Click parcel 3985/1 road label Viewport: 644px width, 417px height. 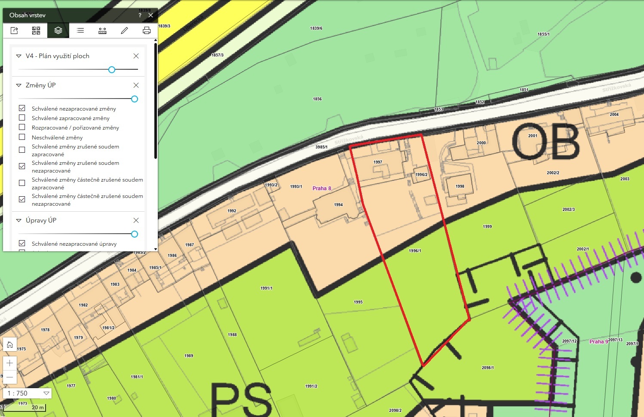[x=322, y=147]
